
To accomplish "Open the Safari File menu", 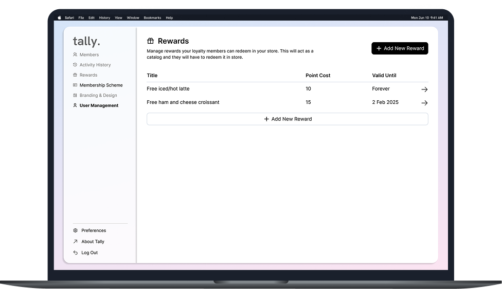I will pos(81,18).
